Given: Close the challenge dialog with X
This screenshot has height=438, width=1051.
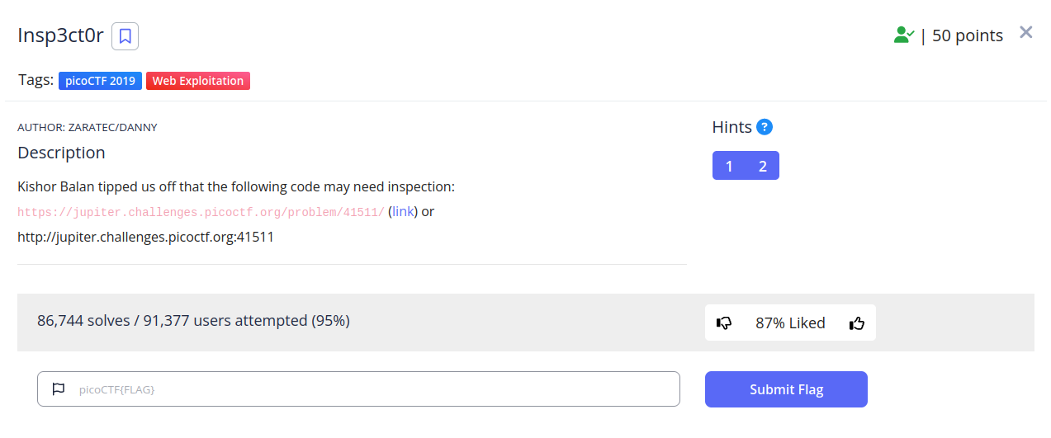Looking at the screenshot, I should coord(1026,32).
